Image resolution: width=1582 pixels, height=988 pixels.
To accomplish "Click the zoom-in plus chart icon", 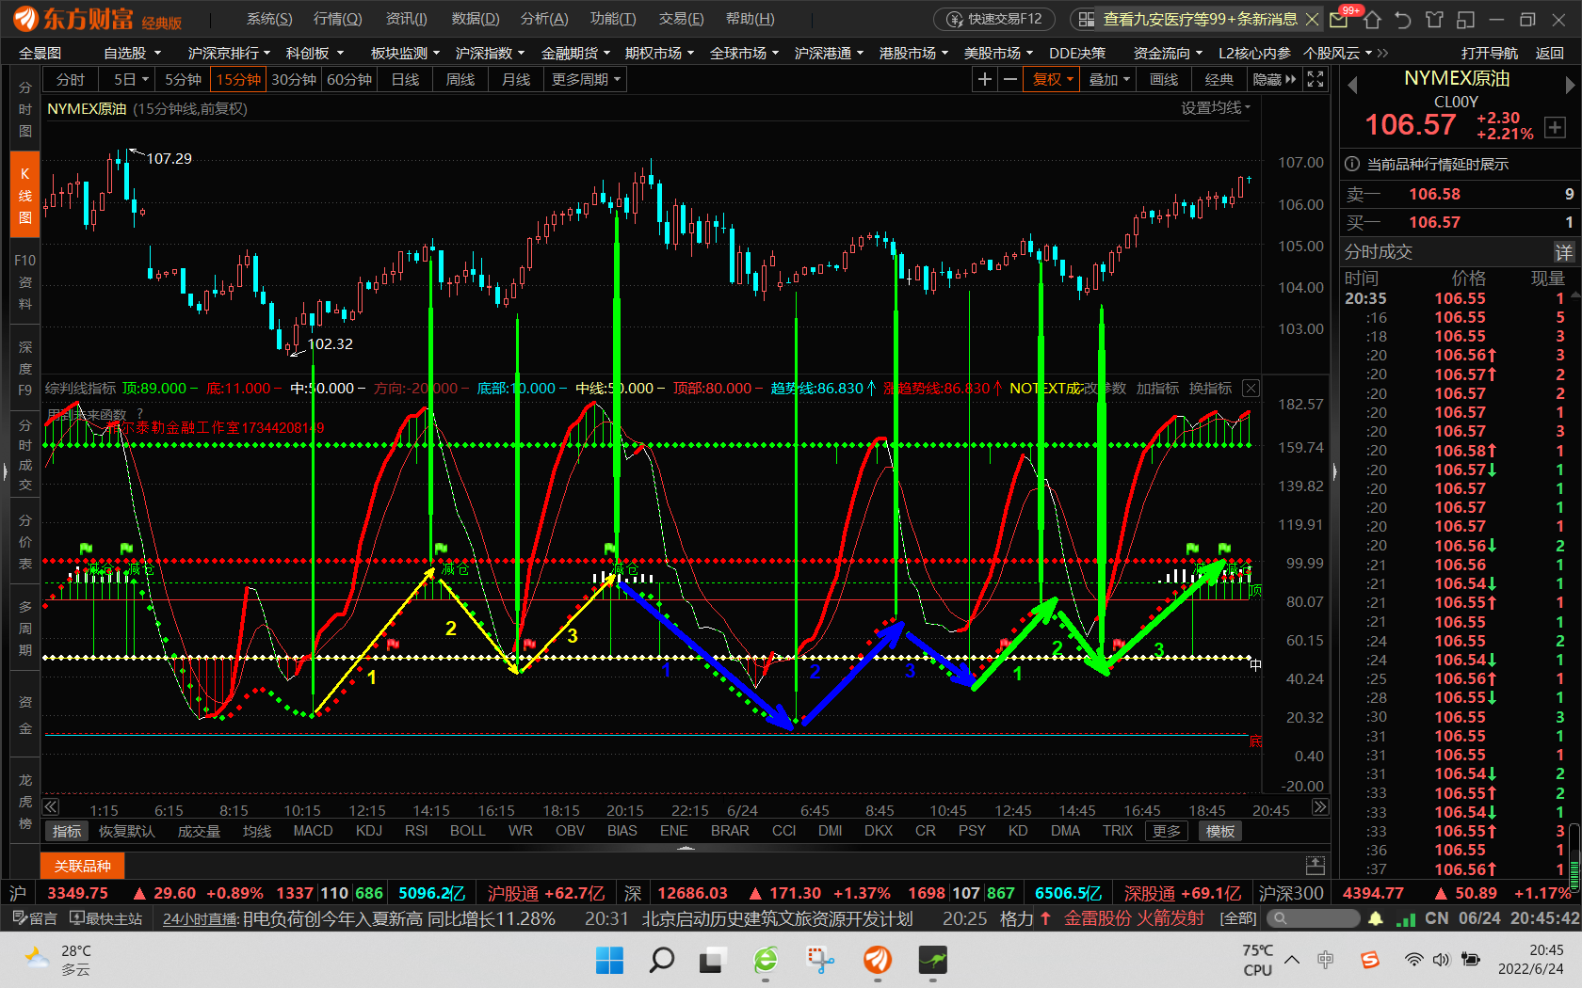I will (x=985, y=80).
